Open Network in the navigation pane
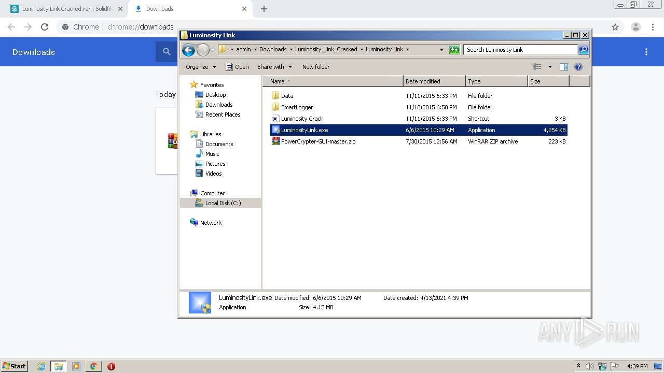664x373 pixels. [206, 223]
